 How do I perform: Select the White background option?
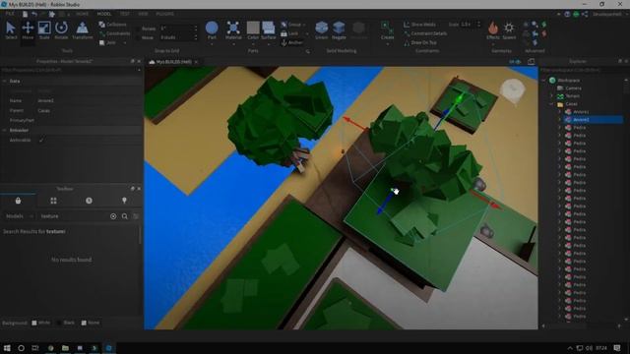(x=41, y=323)
